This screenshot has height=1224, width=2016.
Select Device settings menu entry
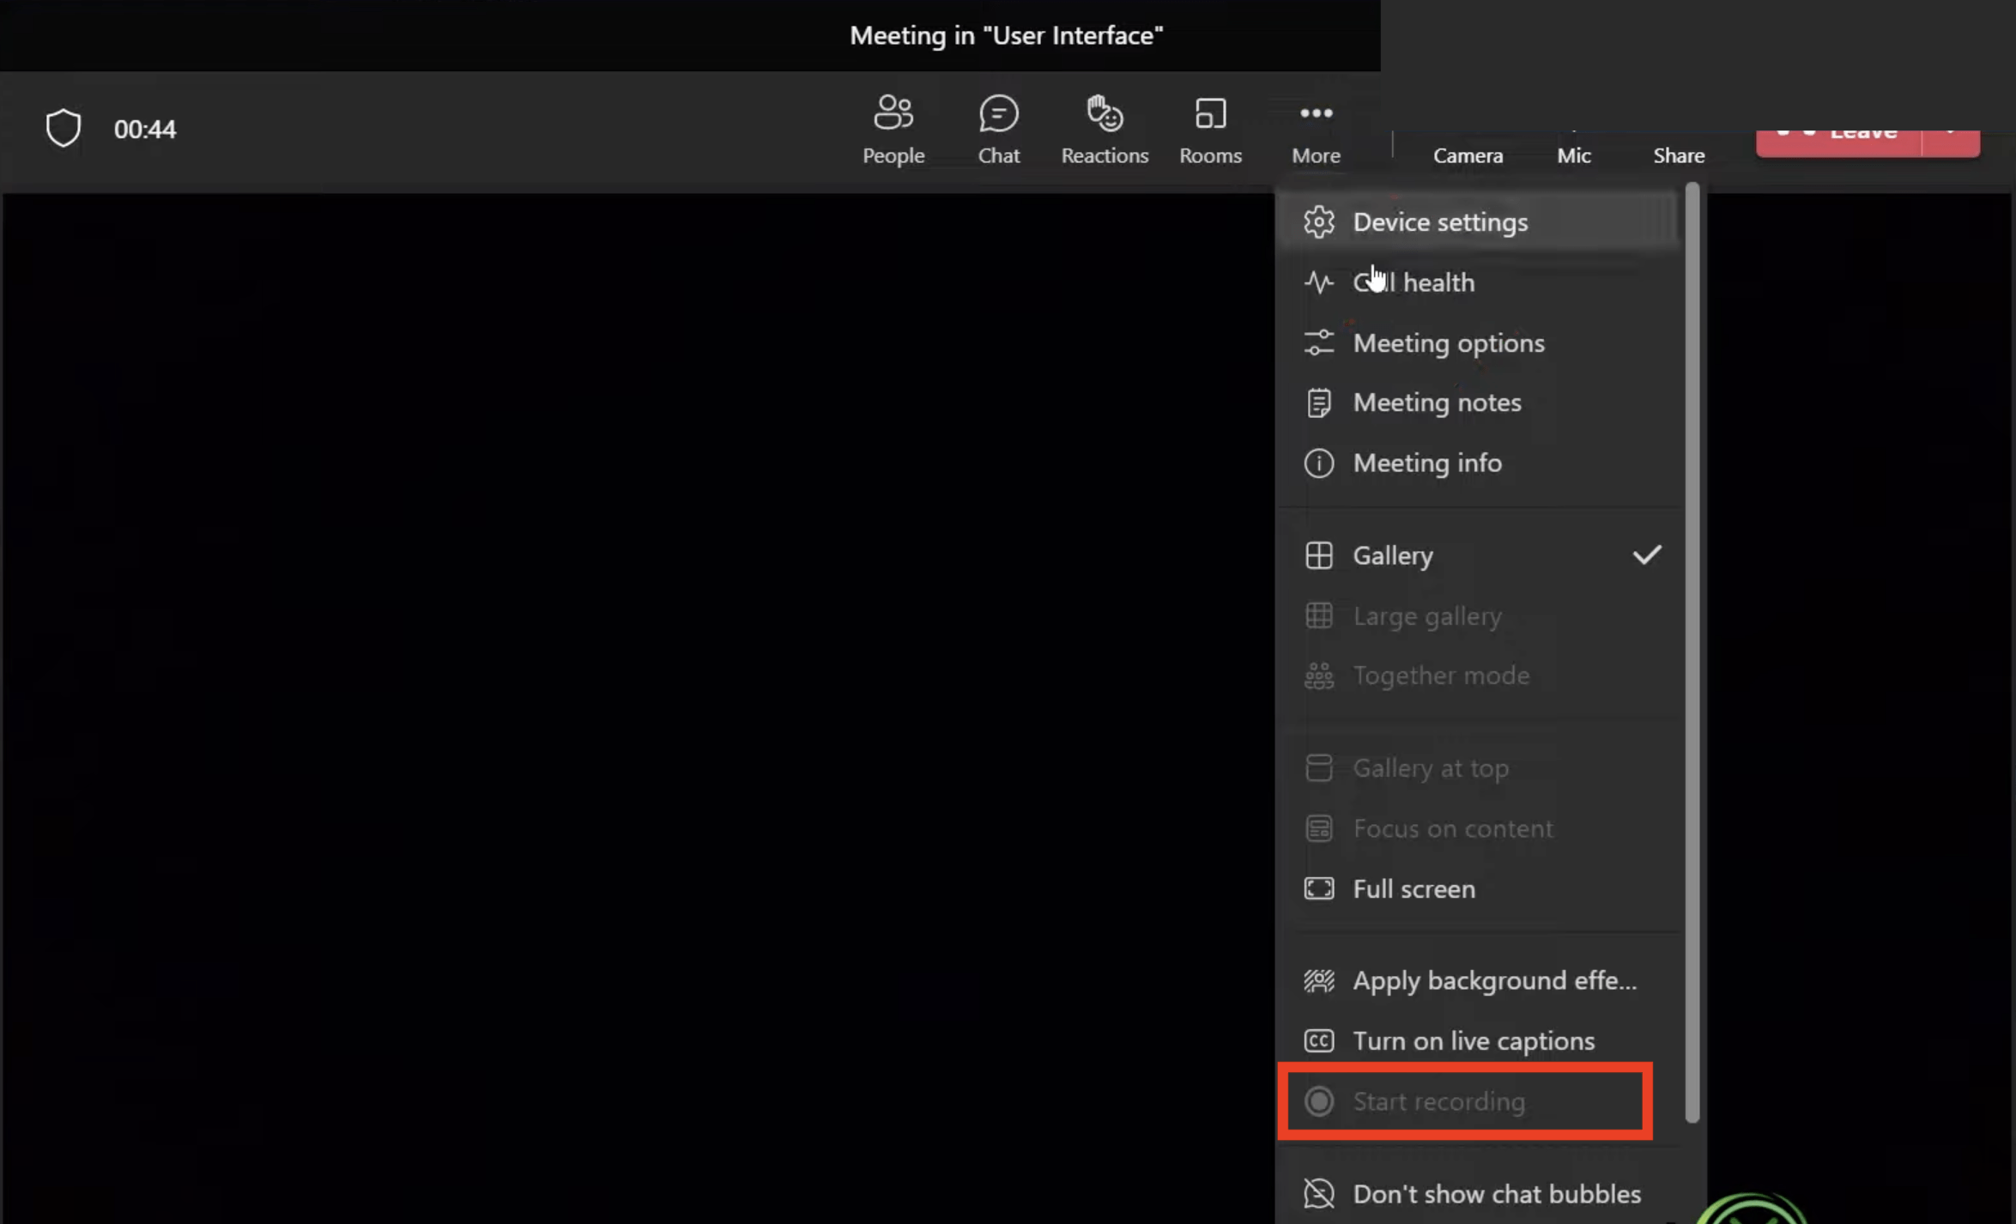1478,222
